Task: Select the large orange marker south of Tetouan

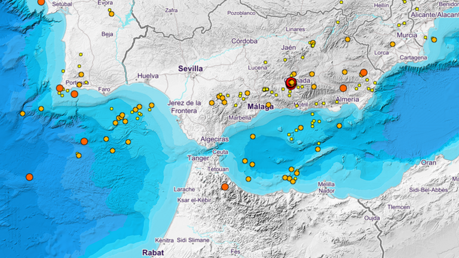Action: tap(225, 187)
